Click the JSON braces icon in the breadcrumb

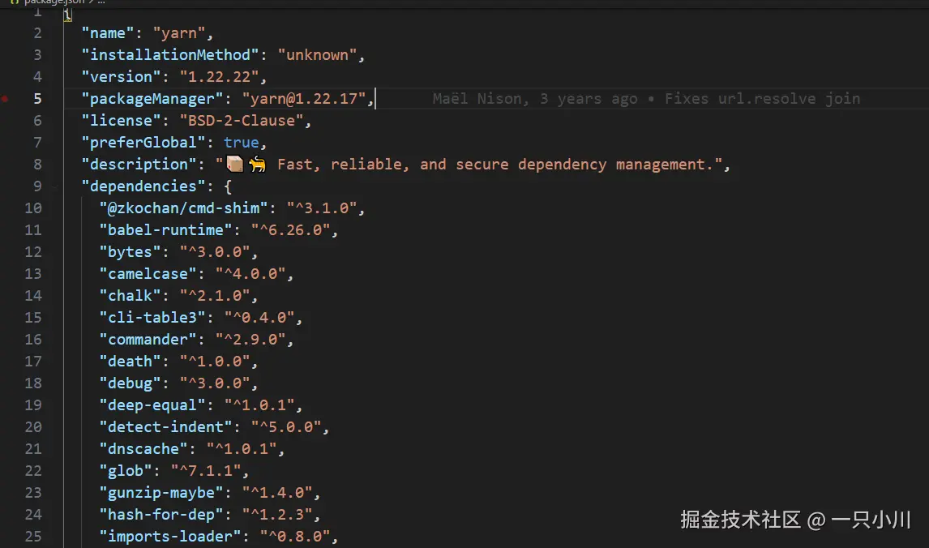(15, 2)
